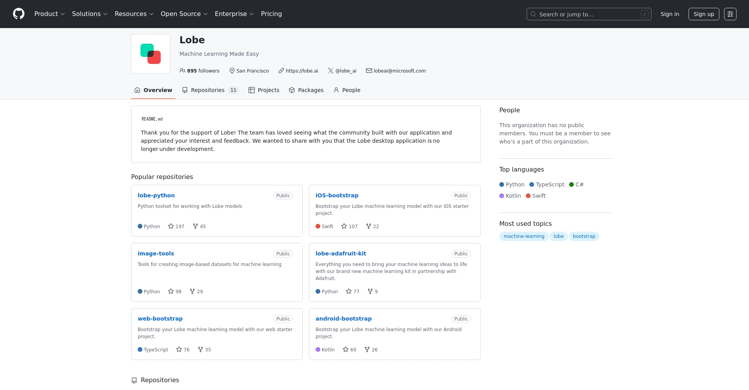The width and height of the screenshot is (749, 390).
Task: Focus the Search or jump to field
Action: coord(589,14)
